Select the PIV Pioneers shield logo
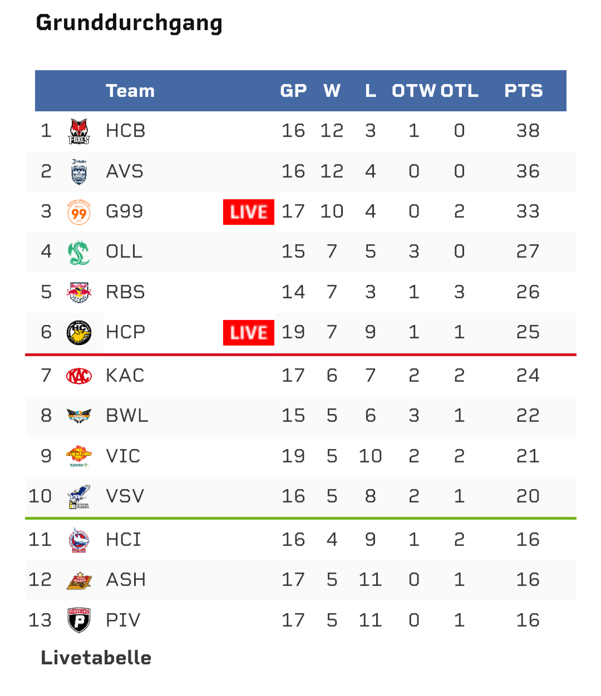 pyautogui.click(x=79, y=620)
